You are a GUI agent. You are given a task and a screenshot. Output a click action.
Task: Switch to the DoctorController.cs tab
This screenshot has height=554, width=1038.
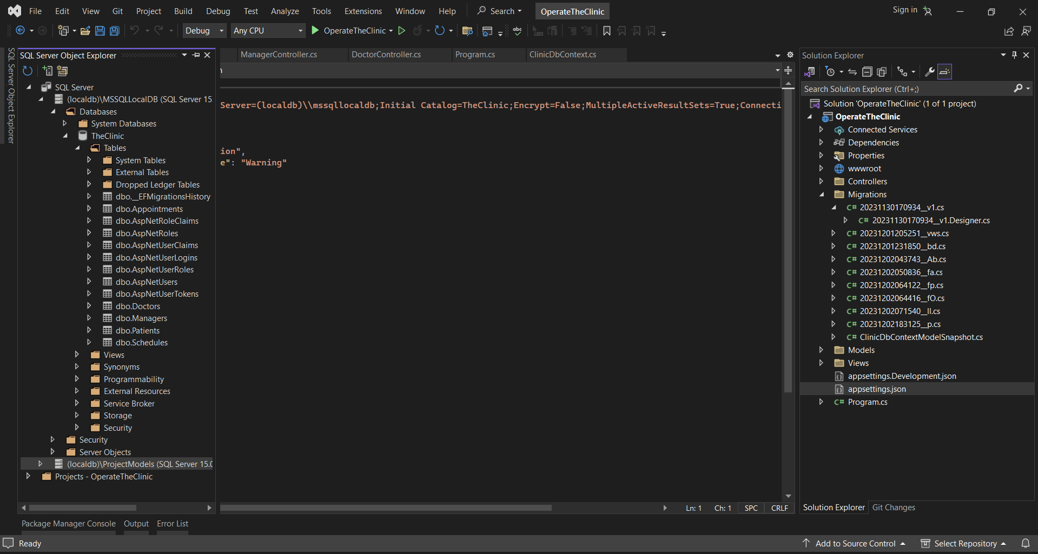tap(386, 55)
